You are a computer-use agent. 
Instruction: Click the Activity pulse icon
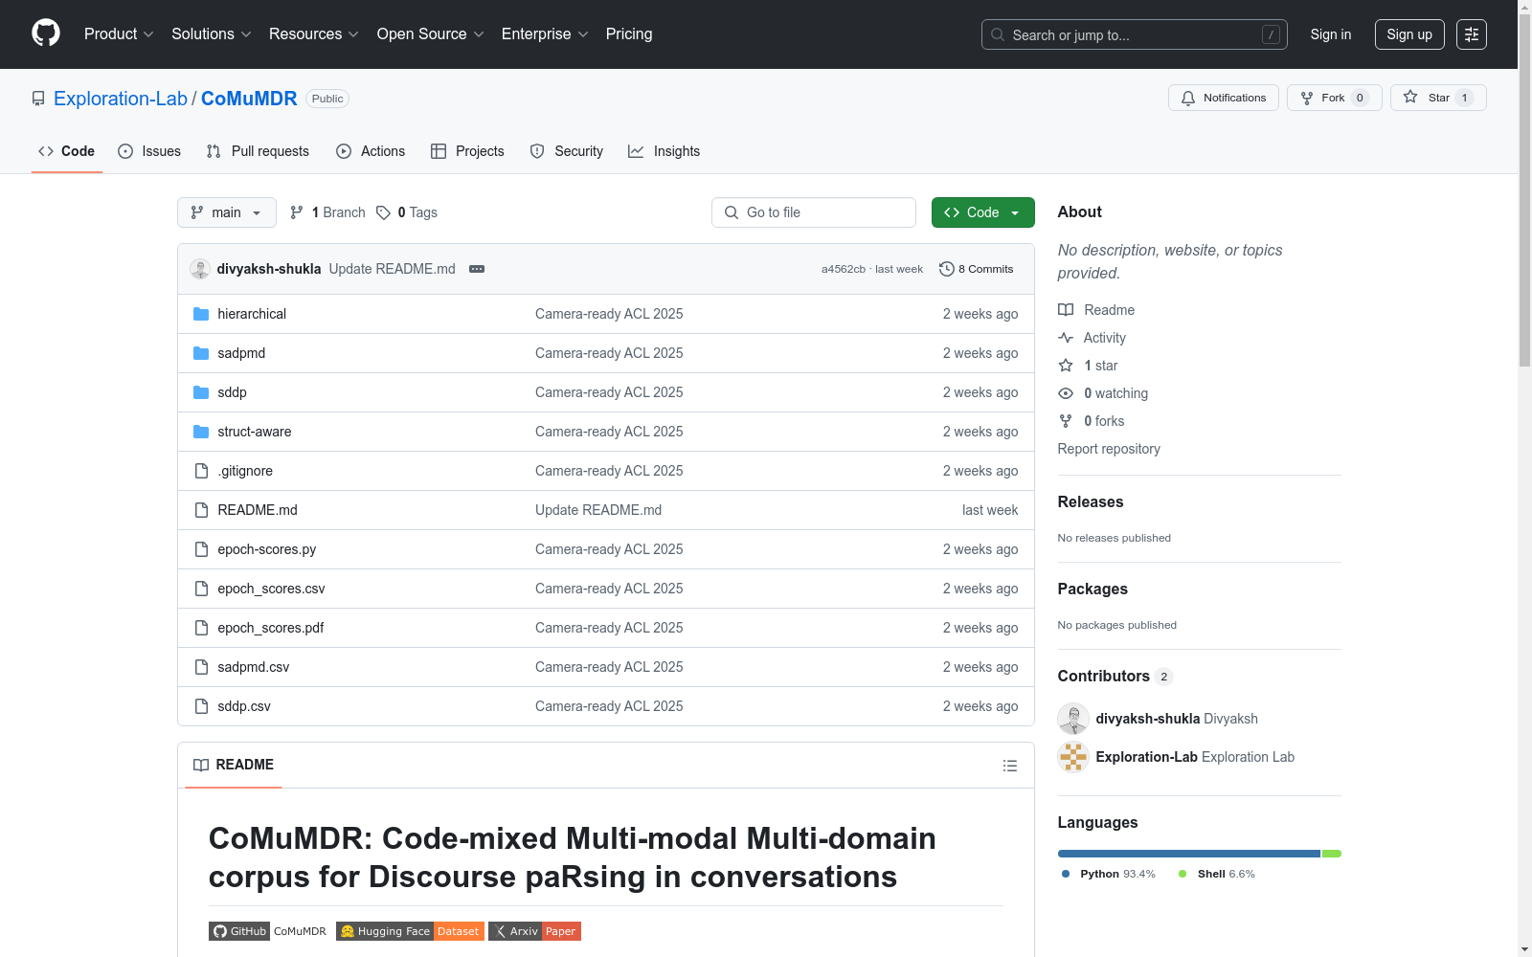tap(1066, 338)
